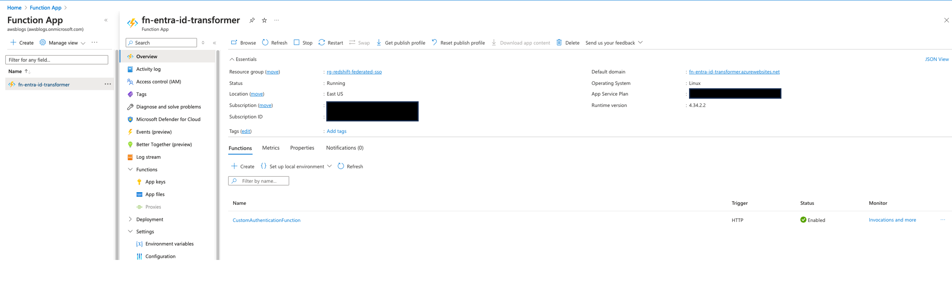Open Set up local environment dropdown
The height and width of the screenshot is (292, 952).
coord(296,166)
